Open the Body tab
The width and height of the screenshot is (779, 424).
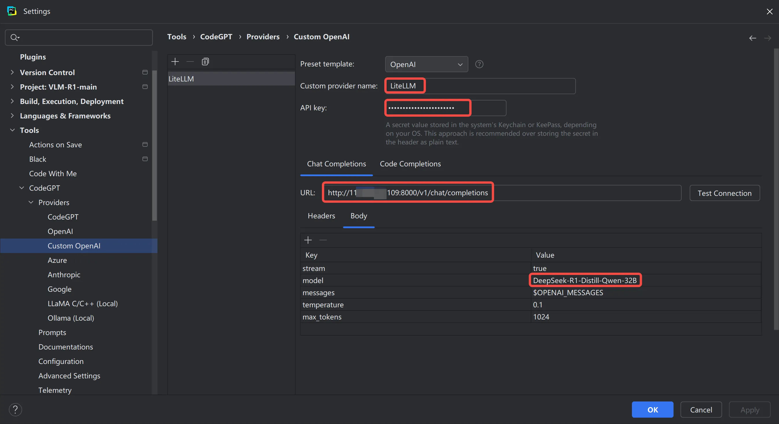359,216
